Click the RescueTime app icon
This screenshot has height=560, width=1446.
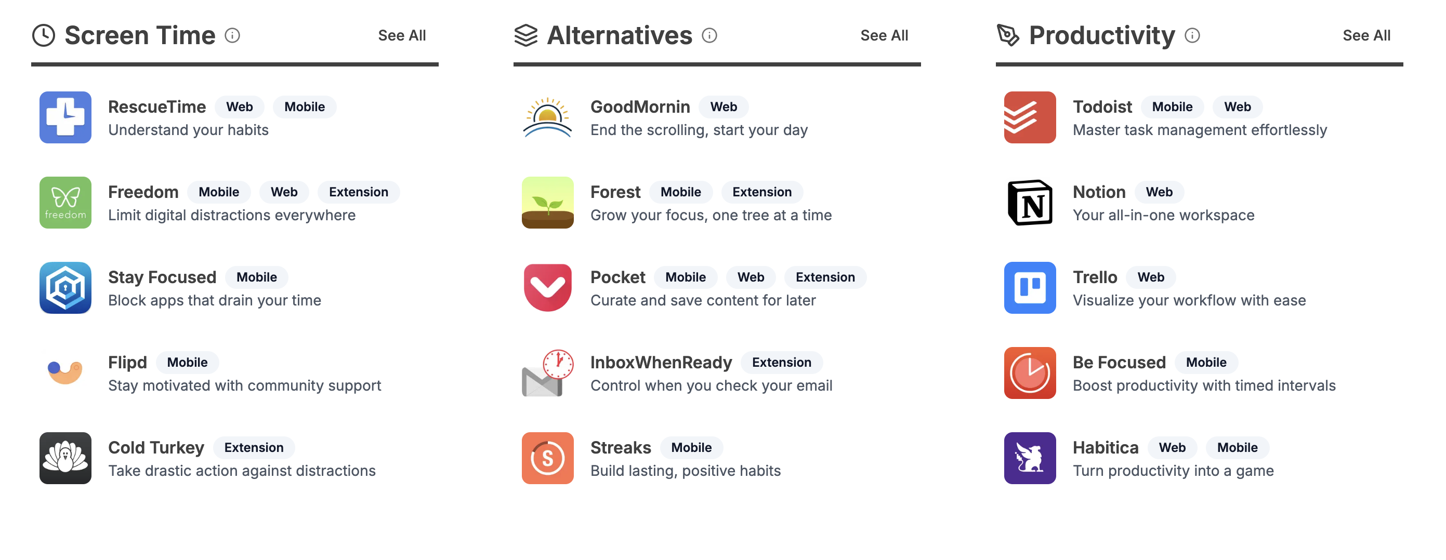[x=65, y=117]
